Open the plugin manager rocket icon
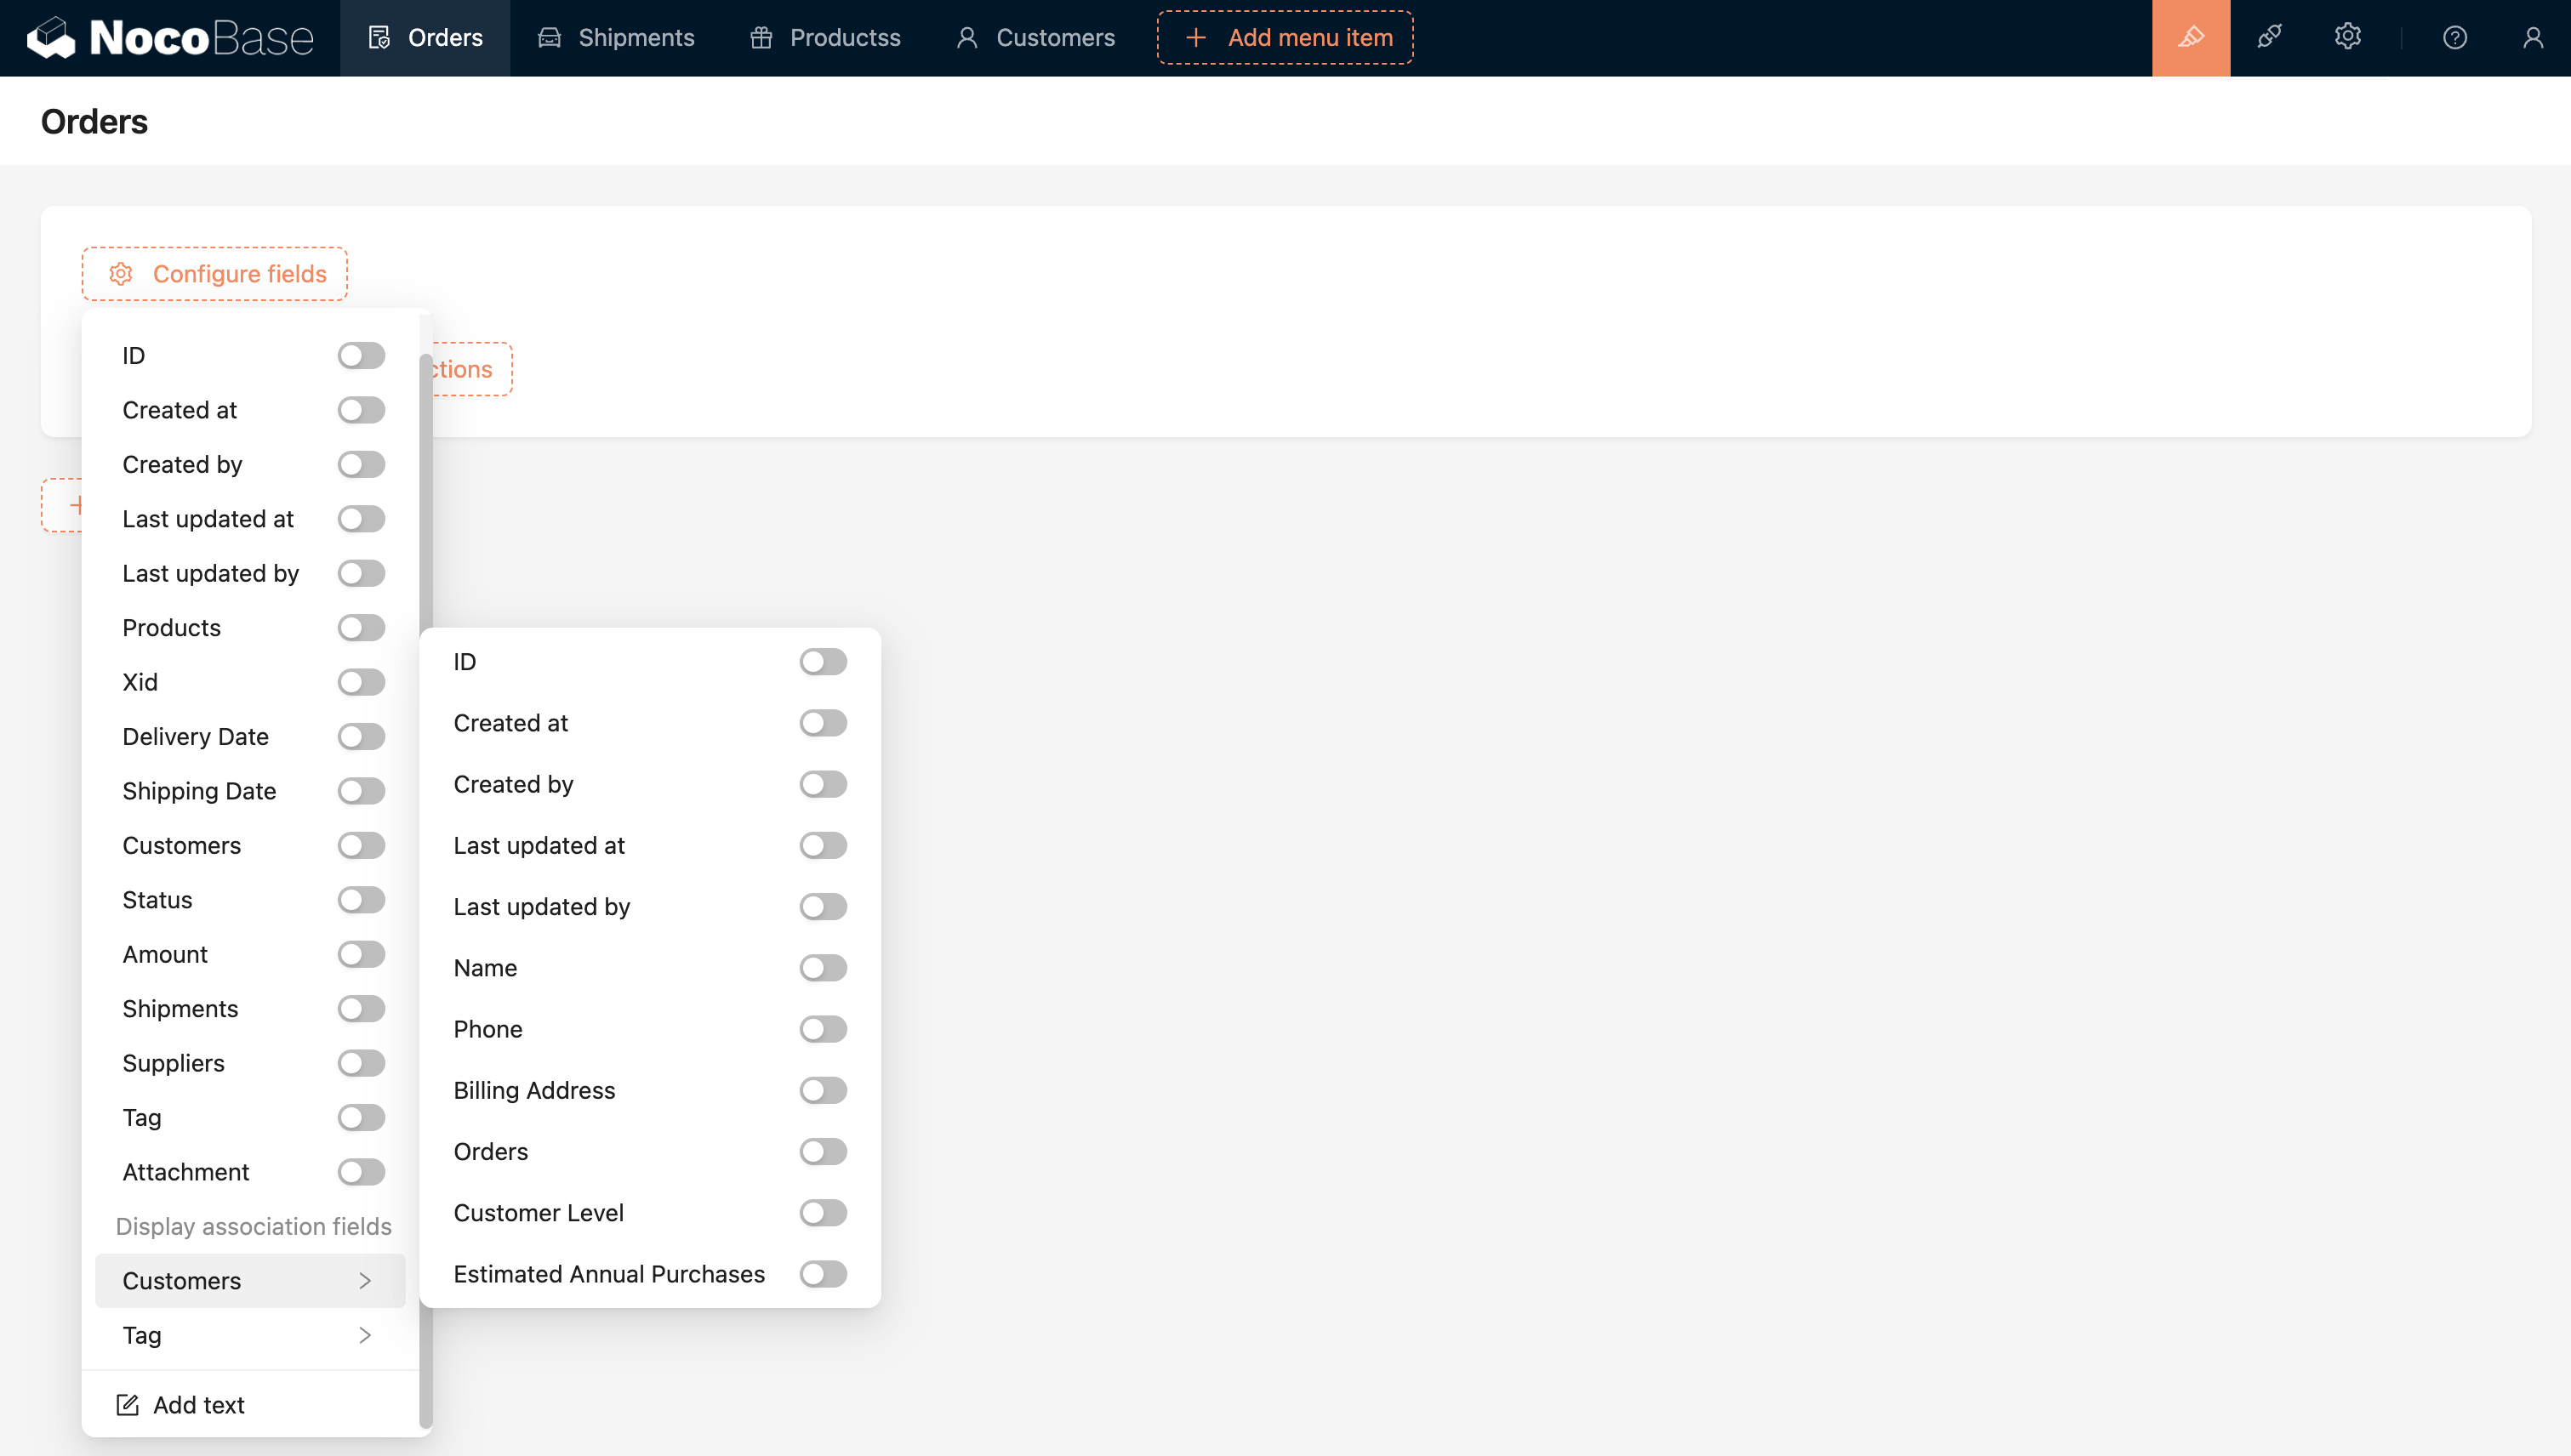This screenshot has width=2571, height=1456. 2269,38
